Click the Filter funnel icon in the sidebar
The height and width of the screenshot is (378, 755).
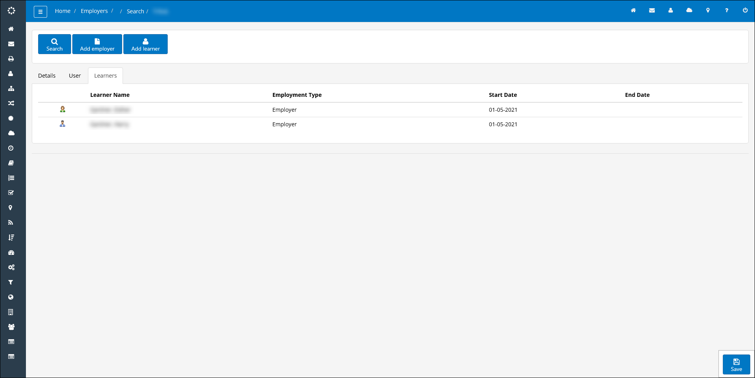point(11,282)
